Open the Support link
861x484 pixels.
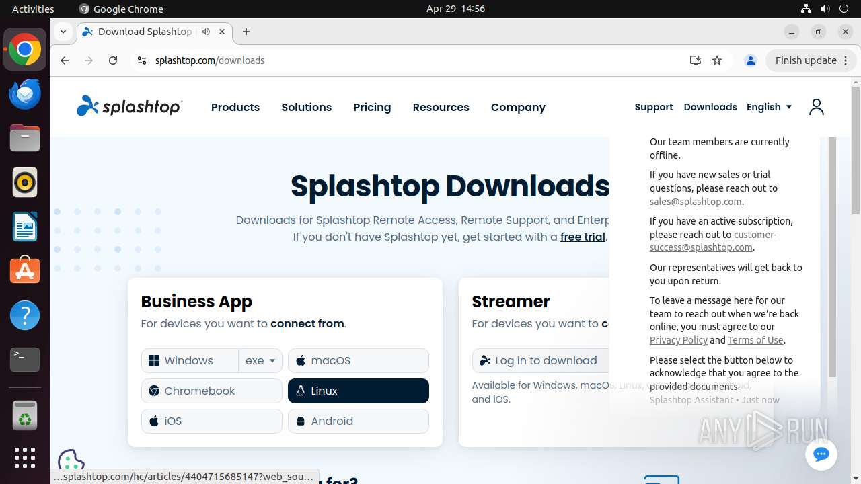654,107
